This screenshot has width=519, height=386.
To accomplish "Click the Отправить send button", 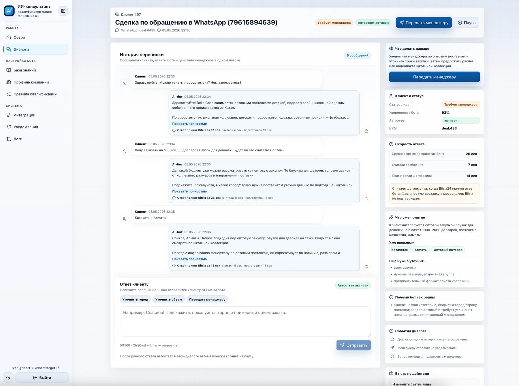I will pos(353,345).
